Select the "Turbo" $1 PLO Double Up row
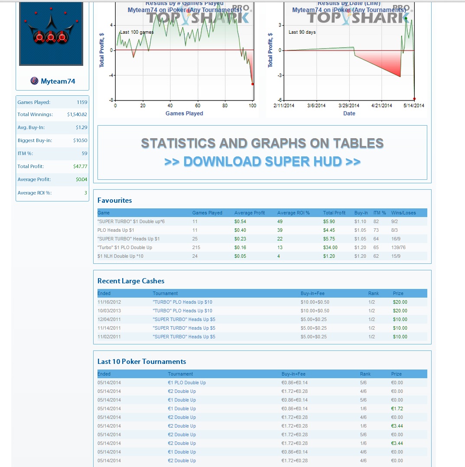Image resolution: width=465 pixels, height=467 pixels. pyautogui.click(x=262, y=247)
